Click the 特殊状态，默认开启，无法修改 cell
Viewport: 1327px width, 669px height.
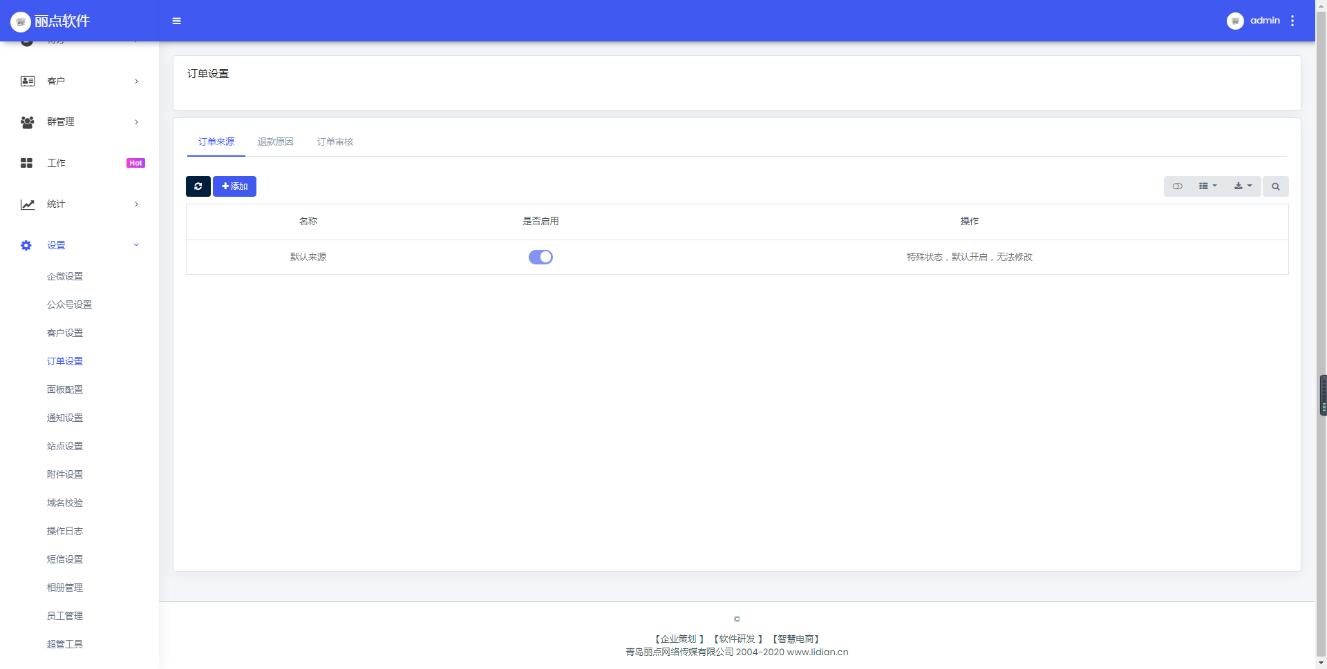(970, 257)
